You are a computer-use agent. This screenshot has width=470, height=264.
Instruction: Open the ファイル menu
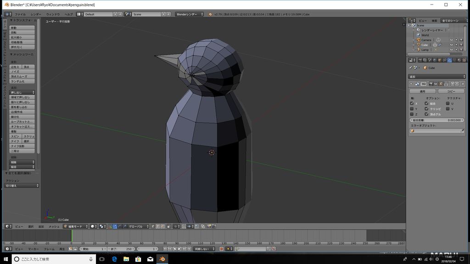point(20,14)
